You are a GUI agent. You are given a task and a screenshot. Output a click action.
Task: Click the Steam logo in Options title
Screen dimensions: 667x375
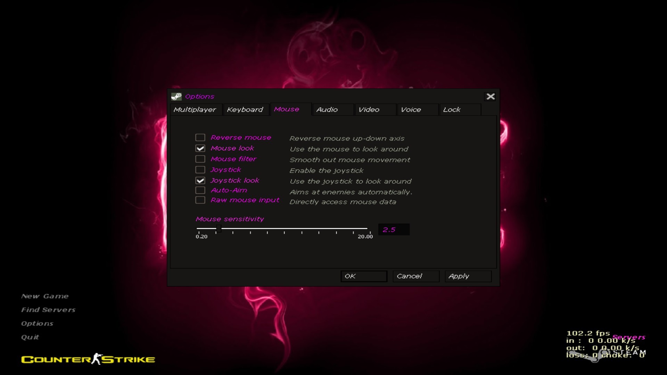176,97
